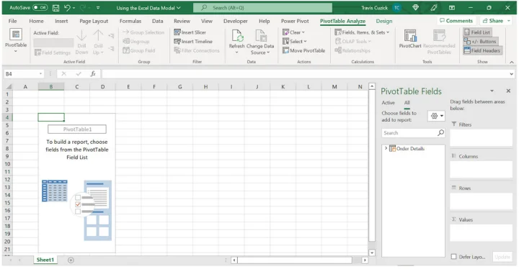The width and height of the screenshot is (519, 269).
Task: Click the Select All corner triangle
Action: (x=8, y=86)
